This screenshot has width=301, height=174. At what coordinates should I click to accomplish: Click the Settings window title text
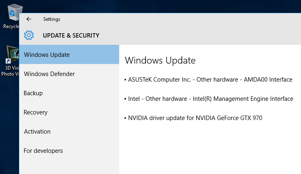click(x=52, y=19)
